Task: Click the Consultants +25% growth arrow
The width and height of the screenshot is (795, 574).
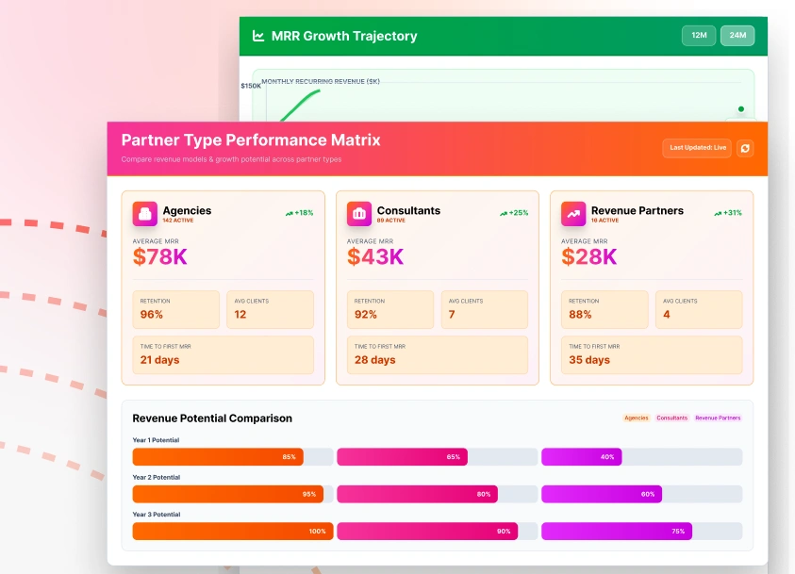Action: click(x=504, y=213)
